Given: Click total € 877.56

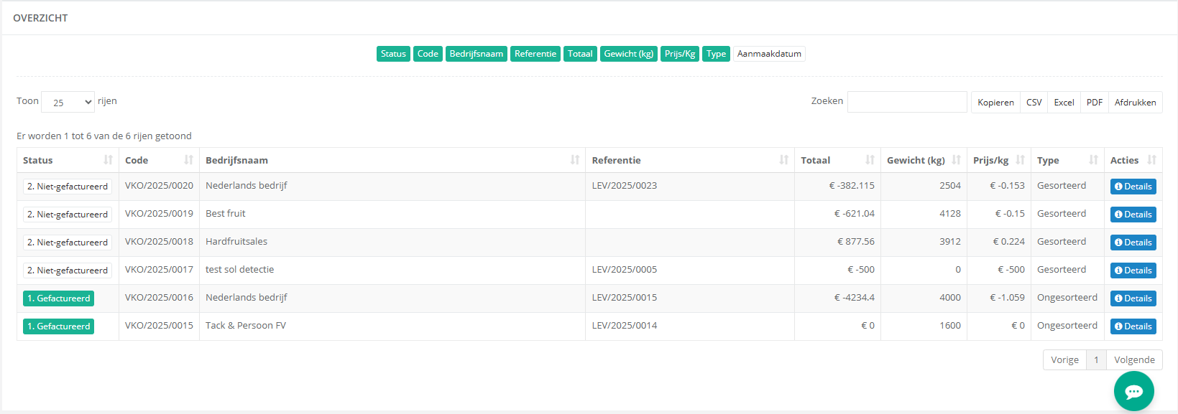Looking at the screenshot, I should click(856, 242).
